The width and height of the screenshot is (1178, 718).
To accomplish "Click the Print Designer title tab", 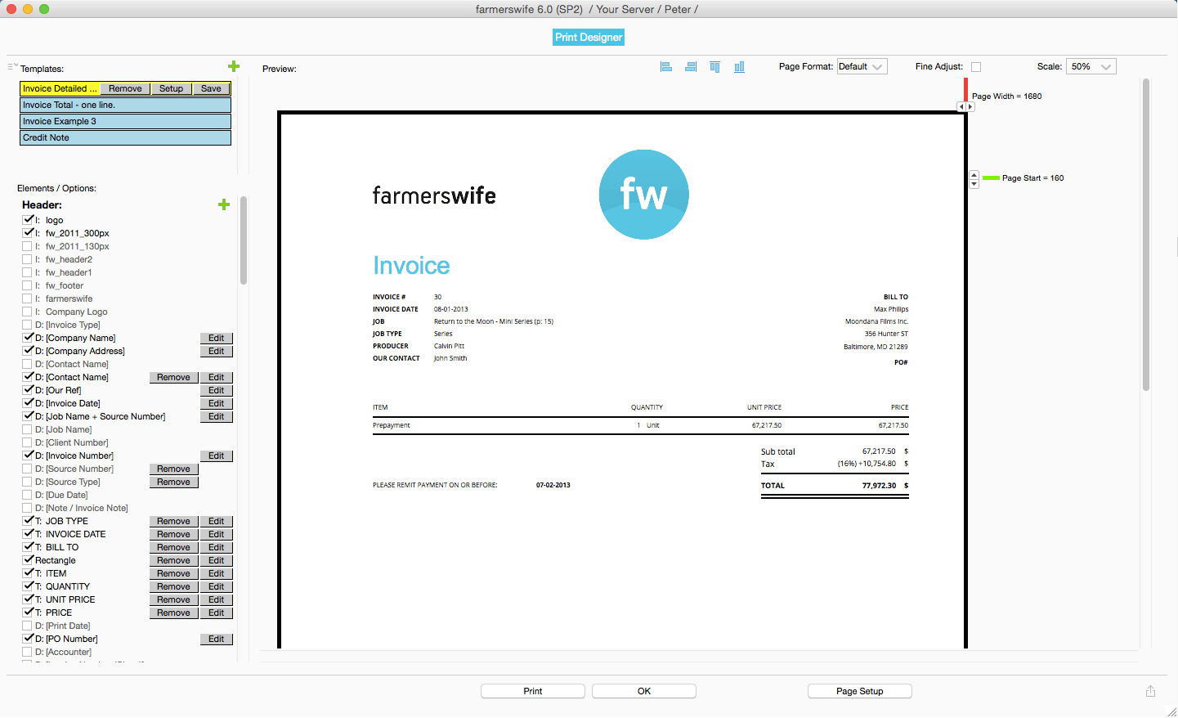I will point(589,38).
